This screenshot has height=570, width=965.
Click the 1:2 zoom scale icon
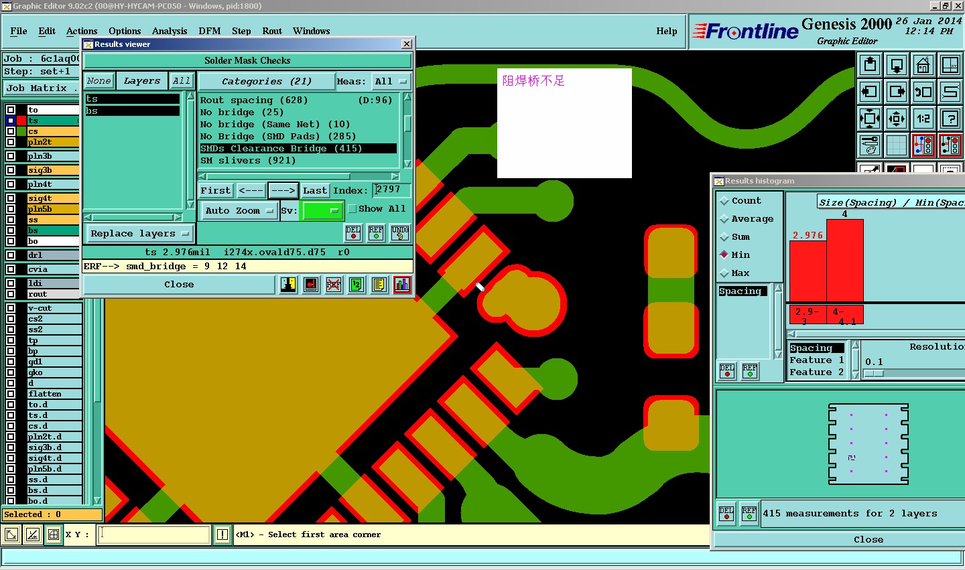click(x=923, y=119)
